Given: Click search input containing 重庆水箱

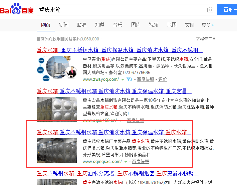Looking at the screenshot, I should click(x=122, y=10).
